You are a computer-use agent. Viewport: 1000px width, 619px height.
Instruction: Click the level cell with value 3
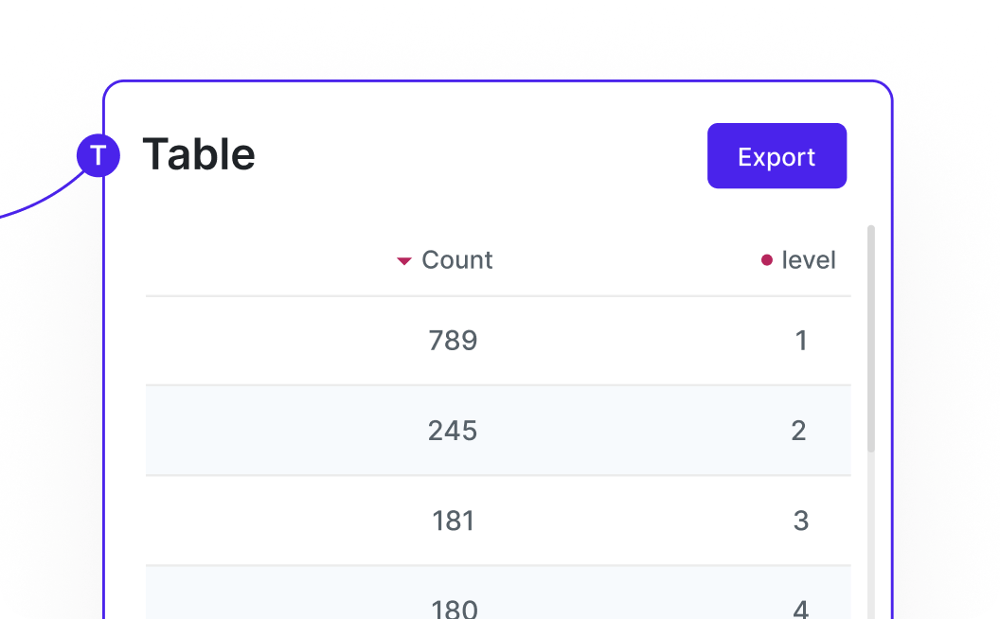coord(801,521)
